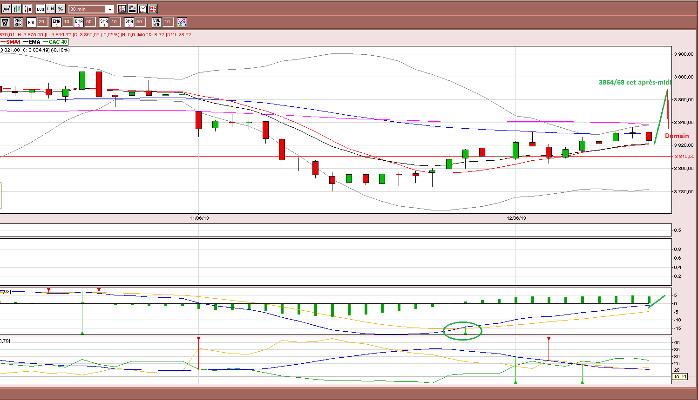Click the SMA1 legend entry

pyautogui.click(x=11, y=42)
